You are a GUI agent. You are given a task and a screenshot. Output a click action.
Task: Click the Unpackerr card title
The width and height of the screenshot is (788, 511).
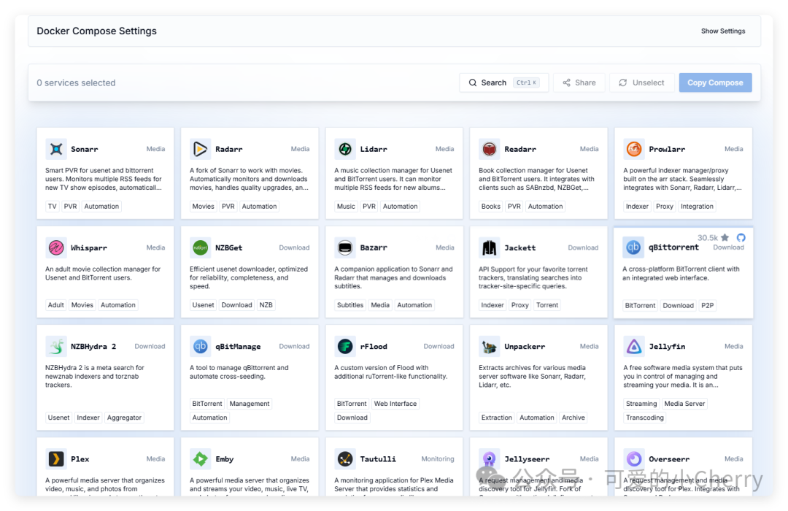coord(525,347)
